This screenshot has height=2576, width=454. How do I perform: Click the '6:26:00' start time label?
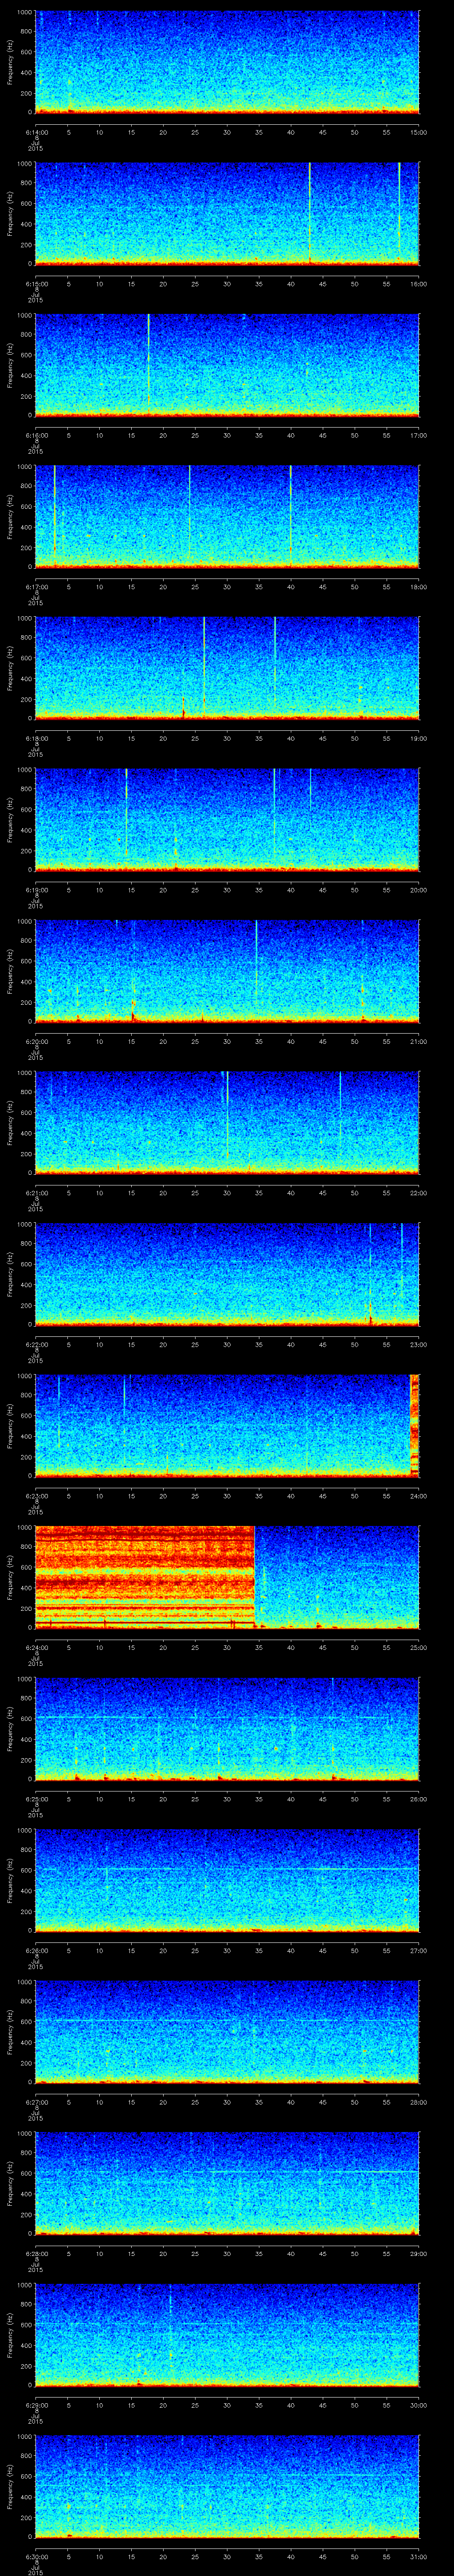37,1950
